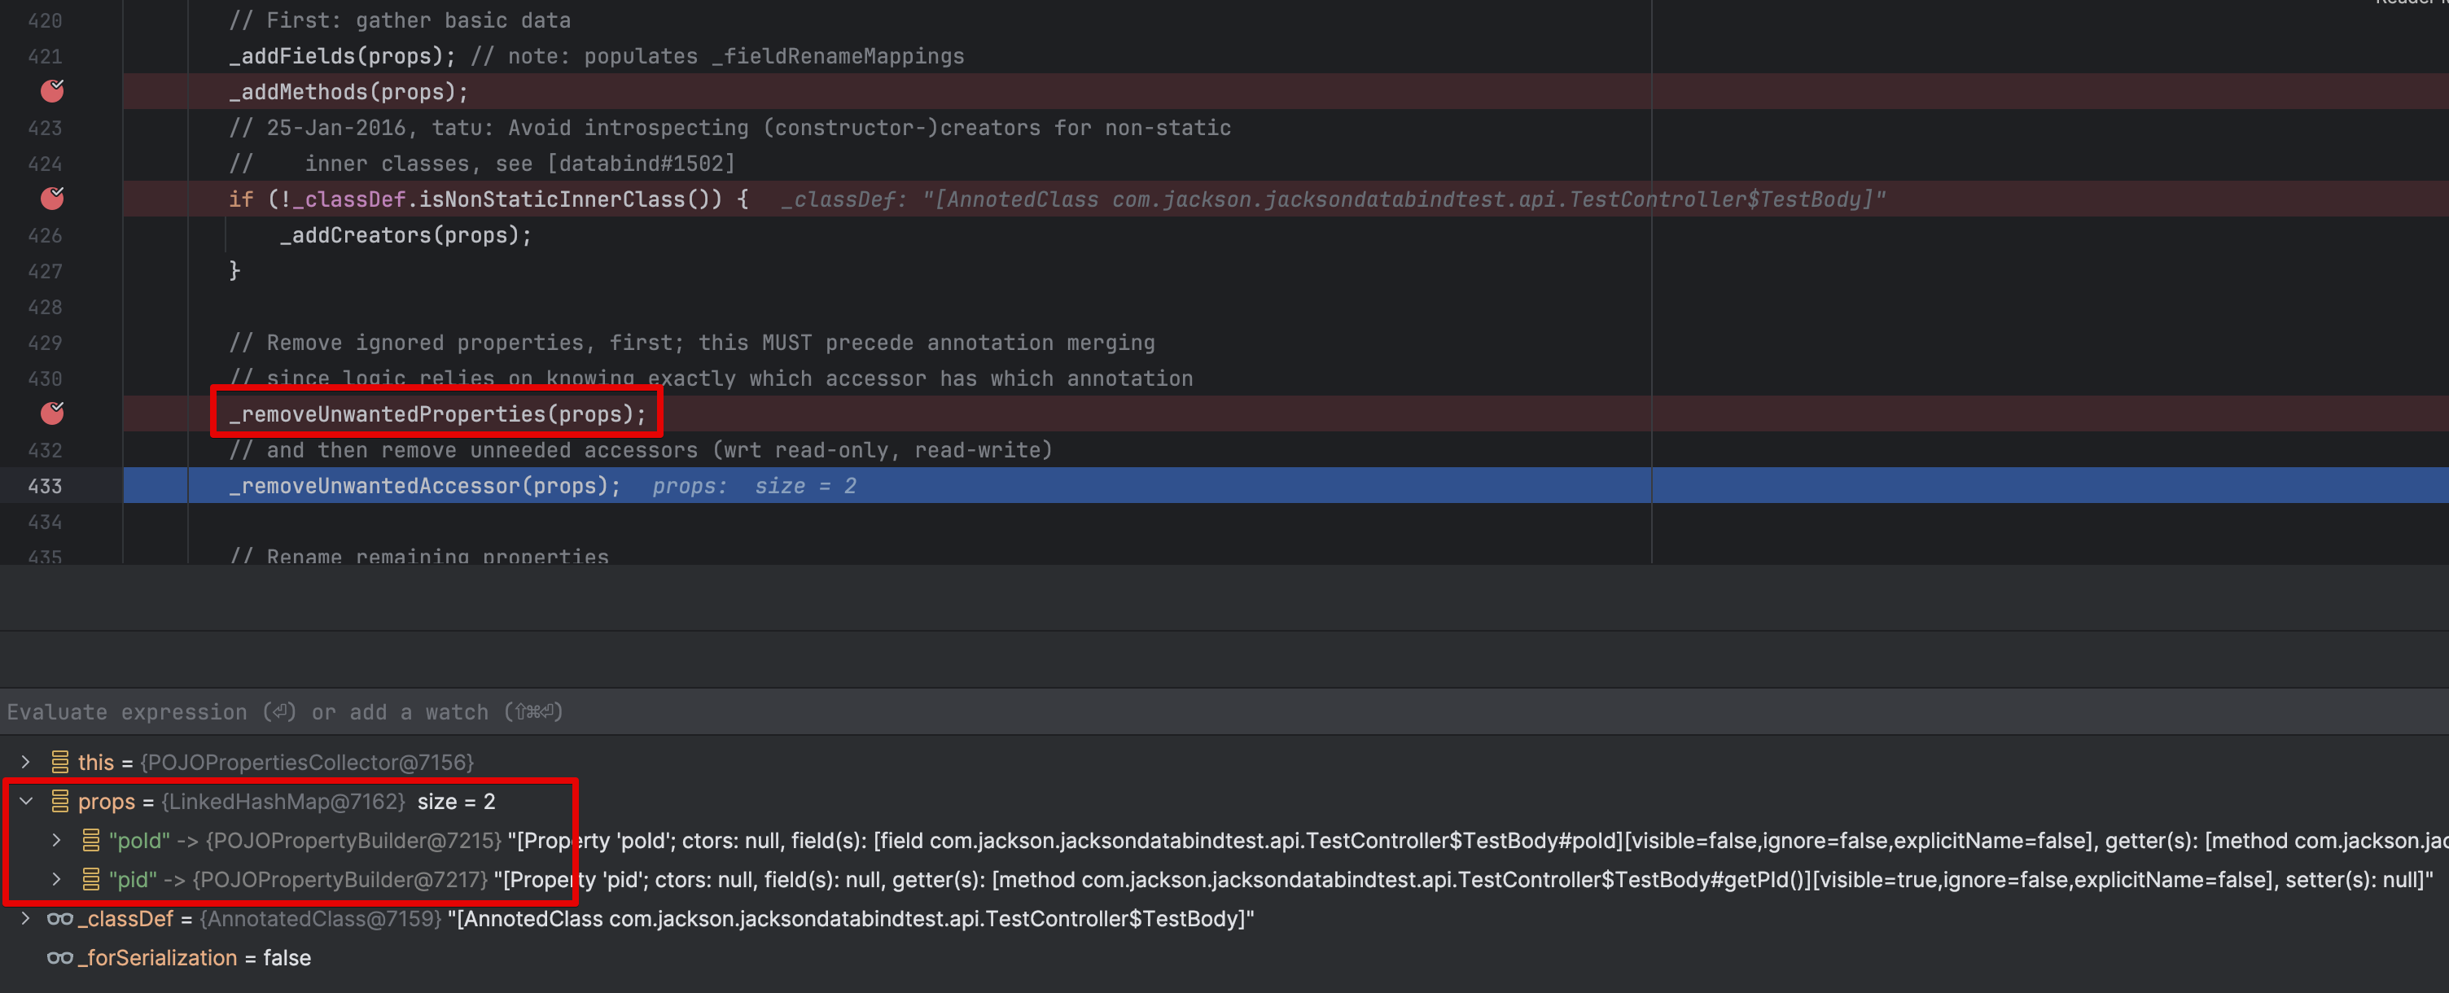2449x993 pixels.
Task: Toggle breakpoint on _removeUnwantedProperties line
Action: coord(52,413)
